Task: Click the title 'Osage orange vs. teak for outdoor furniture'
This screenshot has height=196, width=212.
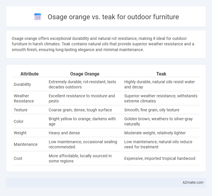Action: pos(113,17)
